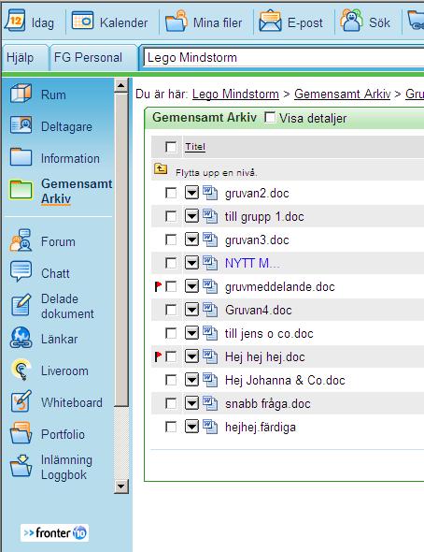Open the dropdown arrow for gruvmeddelande.doc
Screen dimensions: 424x552
(x=191, y=286)
